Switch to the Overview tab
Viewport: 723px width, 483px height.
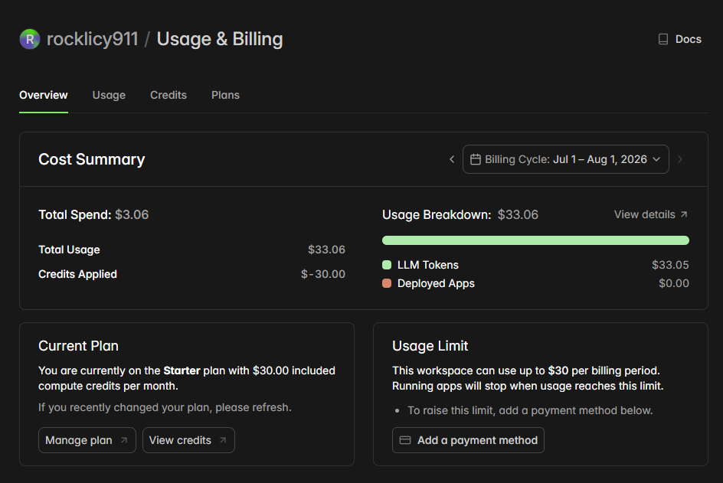44,95
